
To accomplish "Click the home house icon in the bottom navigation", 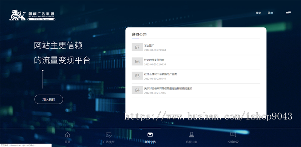I will [x=67, y=135].
